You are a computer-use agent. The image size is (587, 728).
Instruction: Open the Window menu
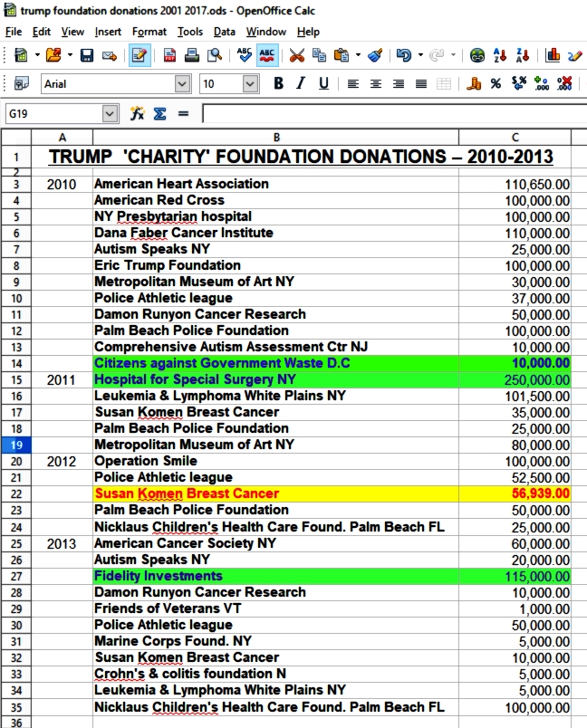(x=266, y=32)
